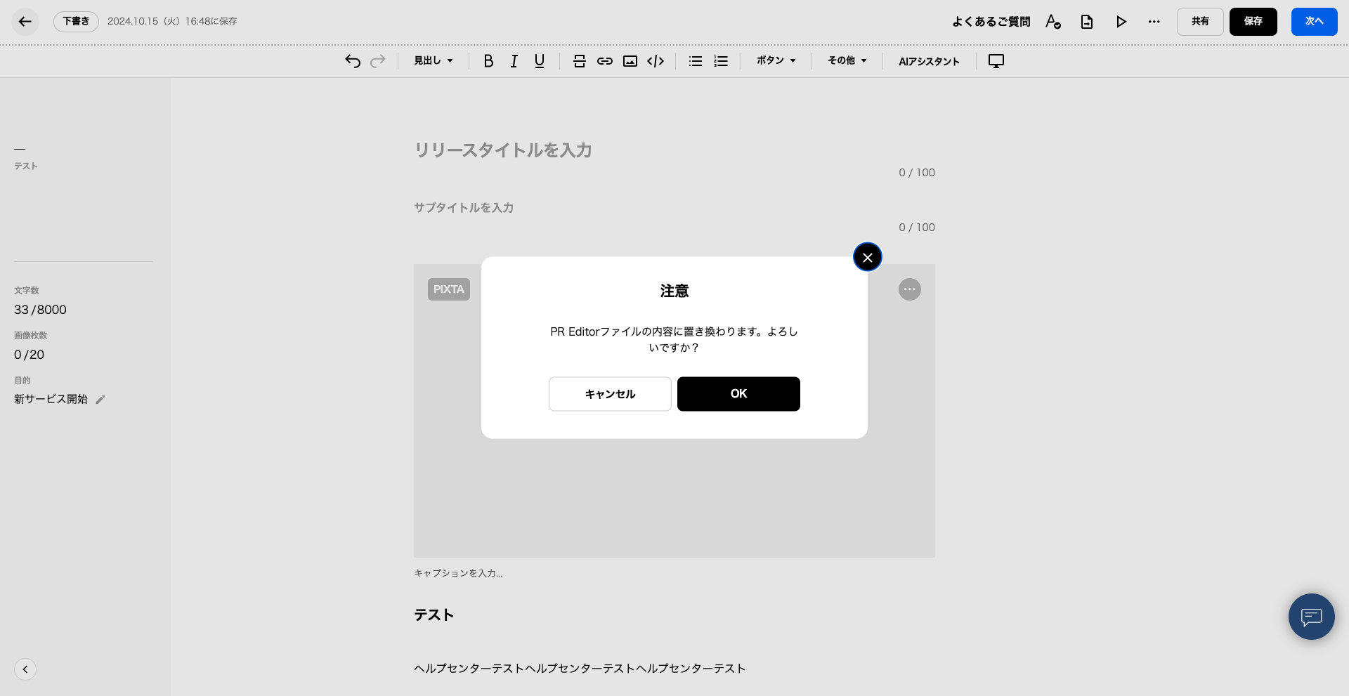Image resolution: width=1349 pixels, height=696 pixels.
Task: Click キャンセル in the dialog
Action: [x=610, y=394]
